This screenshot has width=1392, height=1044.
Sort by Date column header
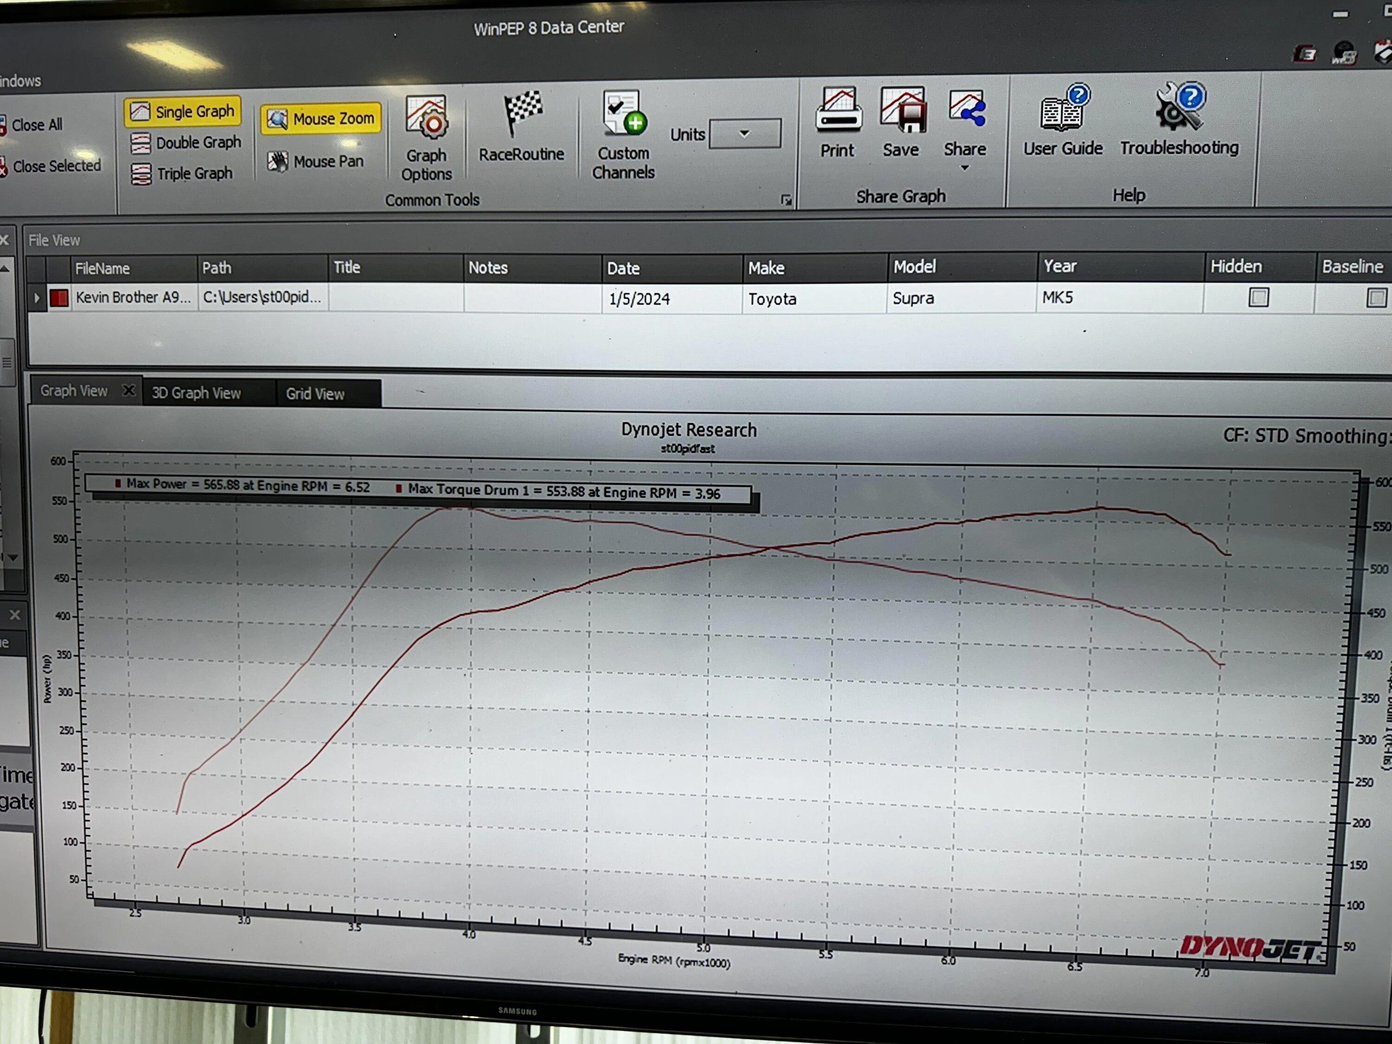pyautogui.click(x=671, y=269)
